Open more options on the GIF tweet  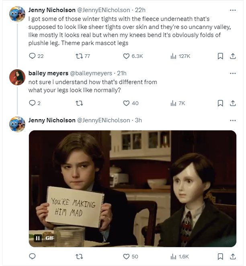point(233,120)
